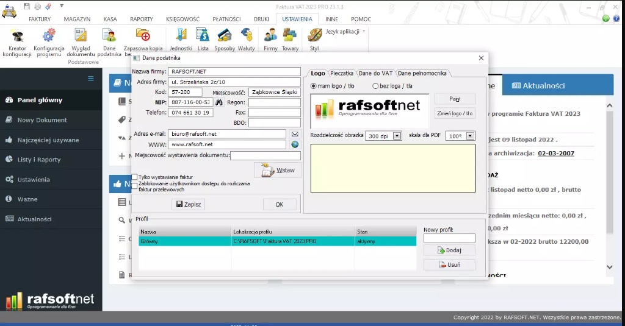625x326 pixels.
Task: Click save icon in quick access toolbar
Action: (27, 6)
